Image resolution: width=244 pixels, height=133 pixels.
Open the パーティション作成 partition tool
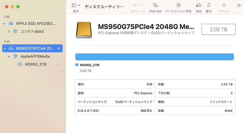[x=178, y=5]
